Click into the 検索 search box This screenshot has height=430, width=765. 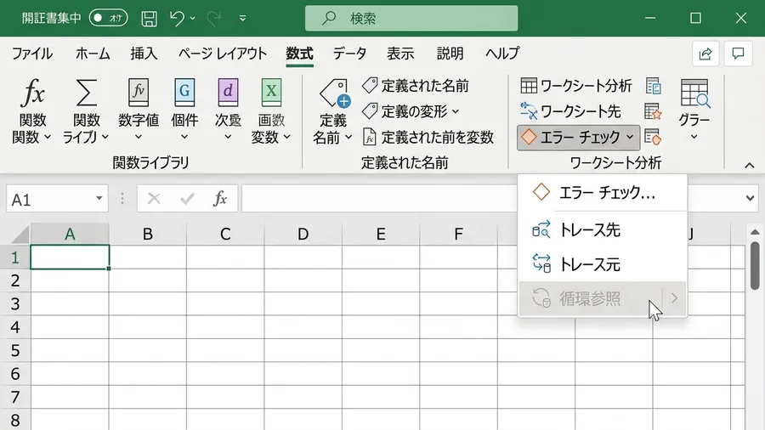click(x=411, y=18)
